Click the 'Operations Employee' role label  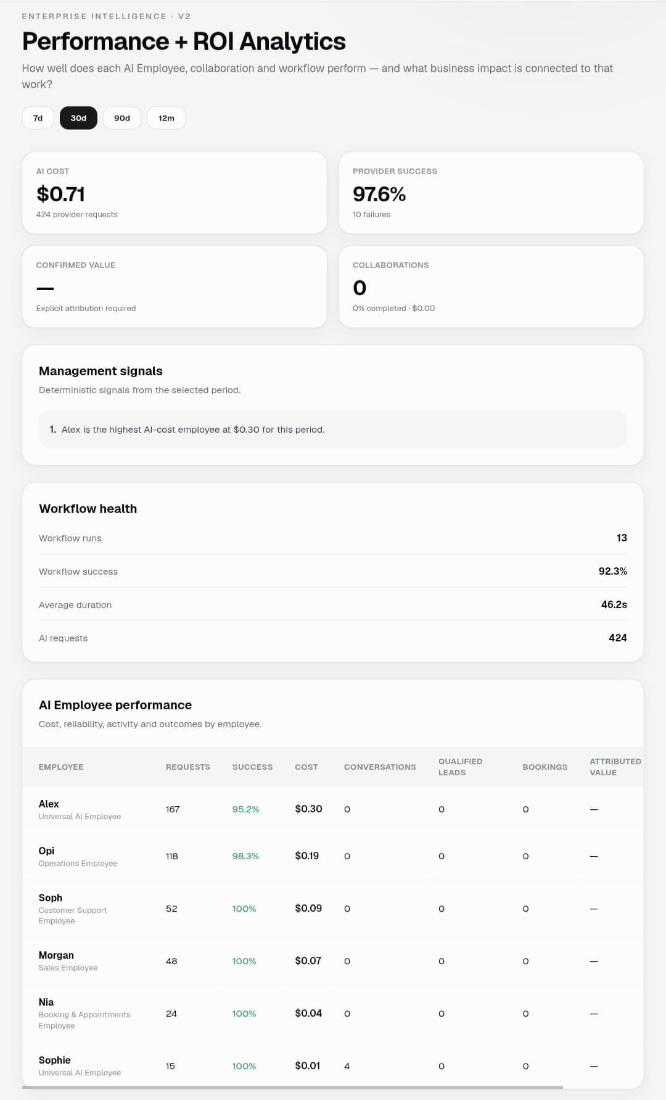78,863
